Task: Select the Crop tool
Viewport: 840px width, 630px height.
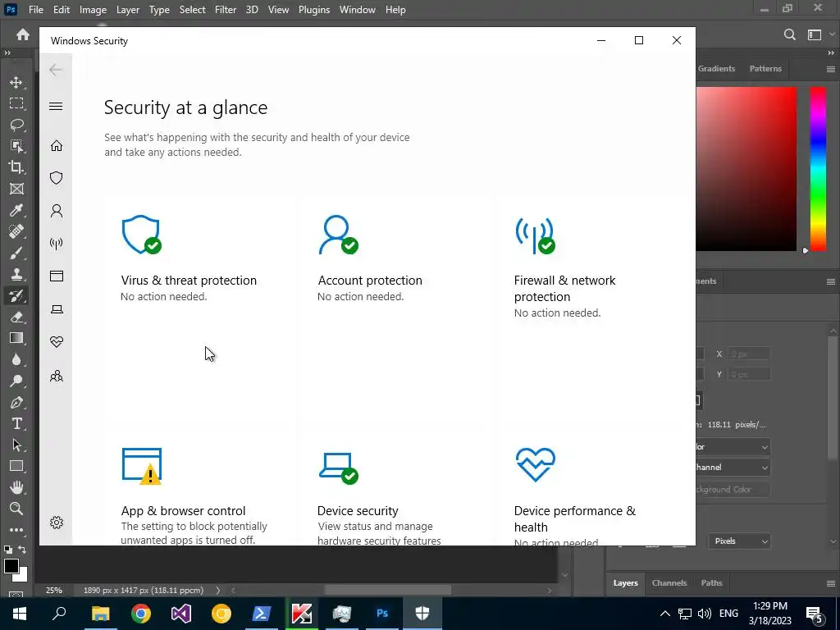Action: (16, 167)
